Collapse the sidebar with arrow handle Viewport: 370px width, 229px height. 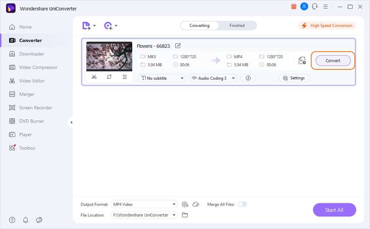(x=71, y=122)
